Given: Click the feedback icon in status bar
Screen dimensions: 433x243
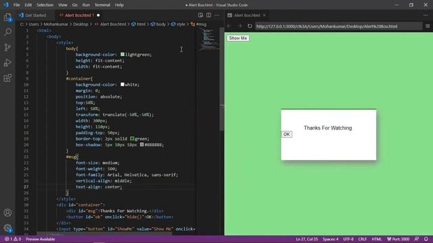Looking at the screenshot, I should pyautogui.click(x=417, y=239).
